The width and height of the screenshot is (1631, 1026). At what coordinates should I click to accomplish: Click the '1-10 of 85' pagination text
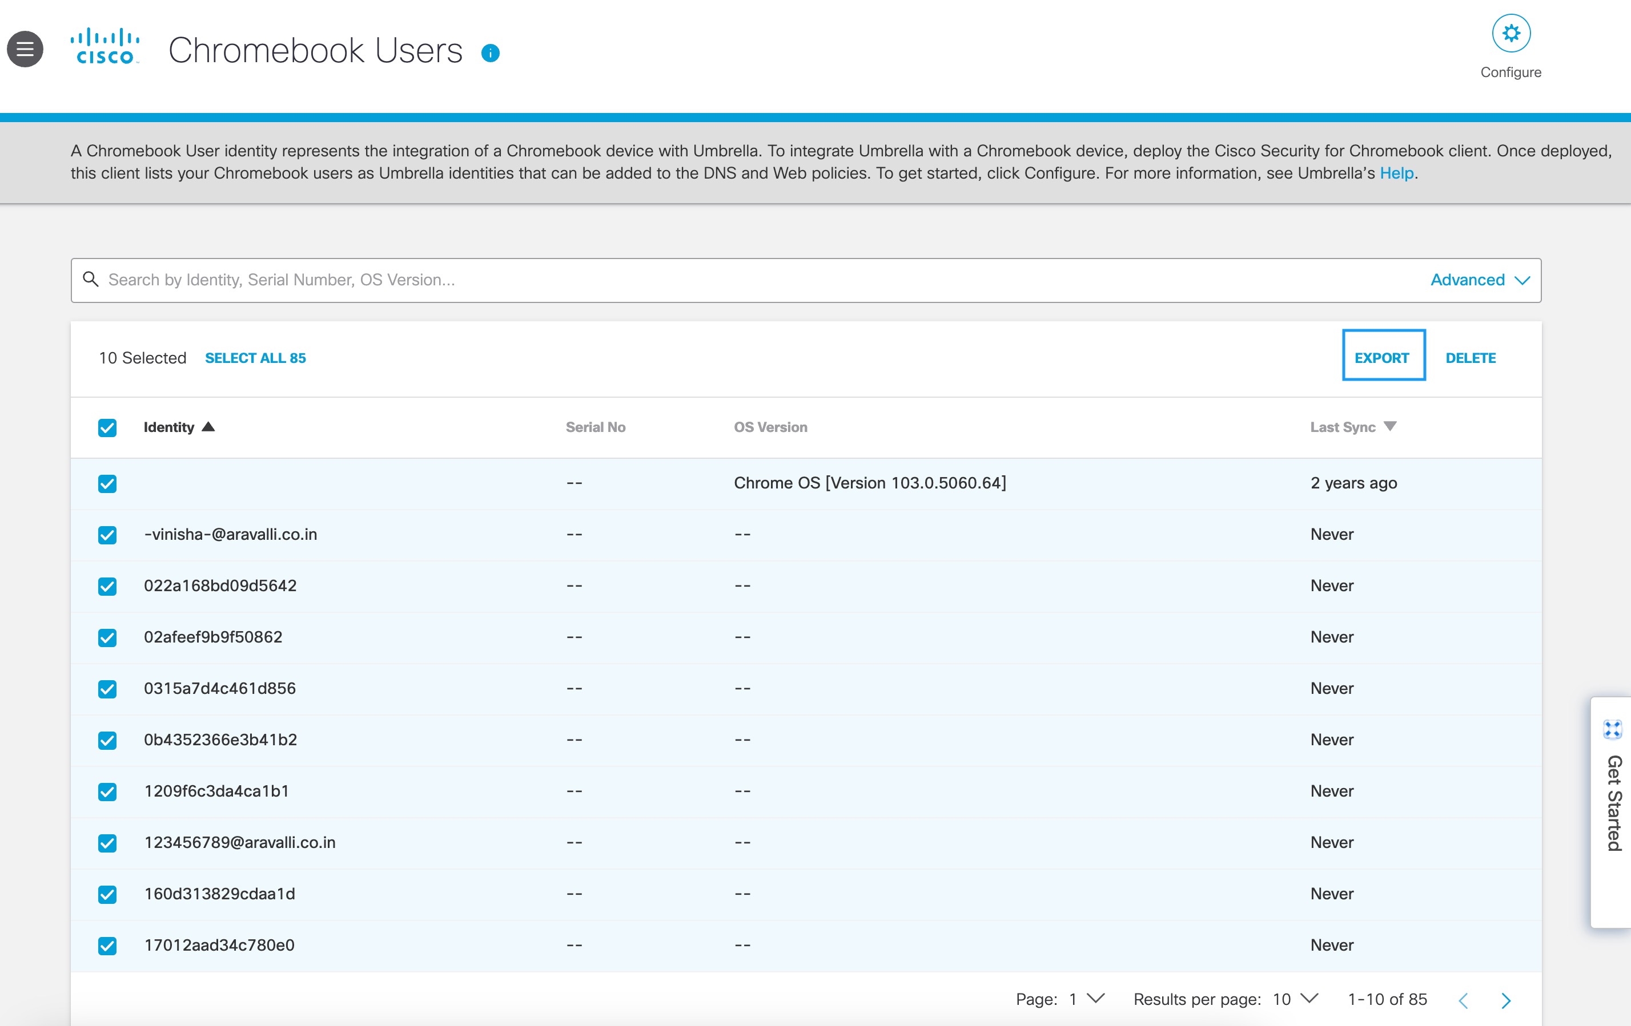pyautogui.click(x=1387, y=999)
